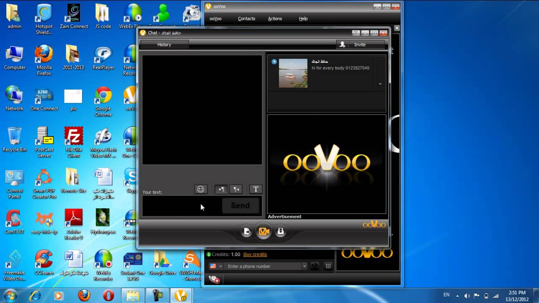This screenshot has width=539, height=303.
Task: Open Action Center flag tray icon
Action: pyautogui.click(x=477, y=295)
